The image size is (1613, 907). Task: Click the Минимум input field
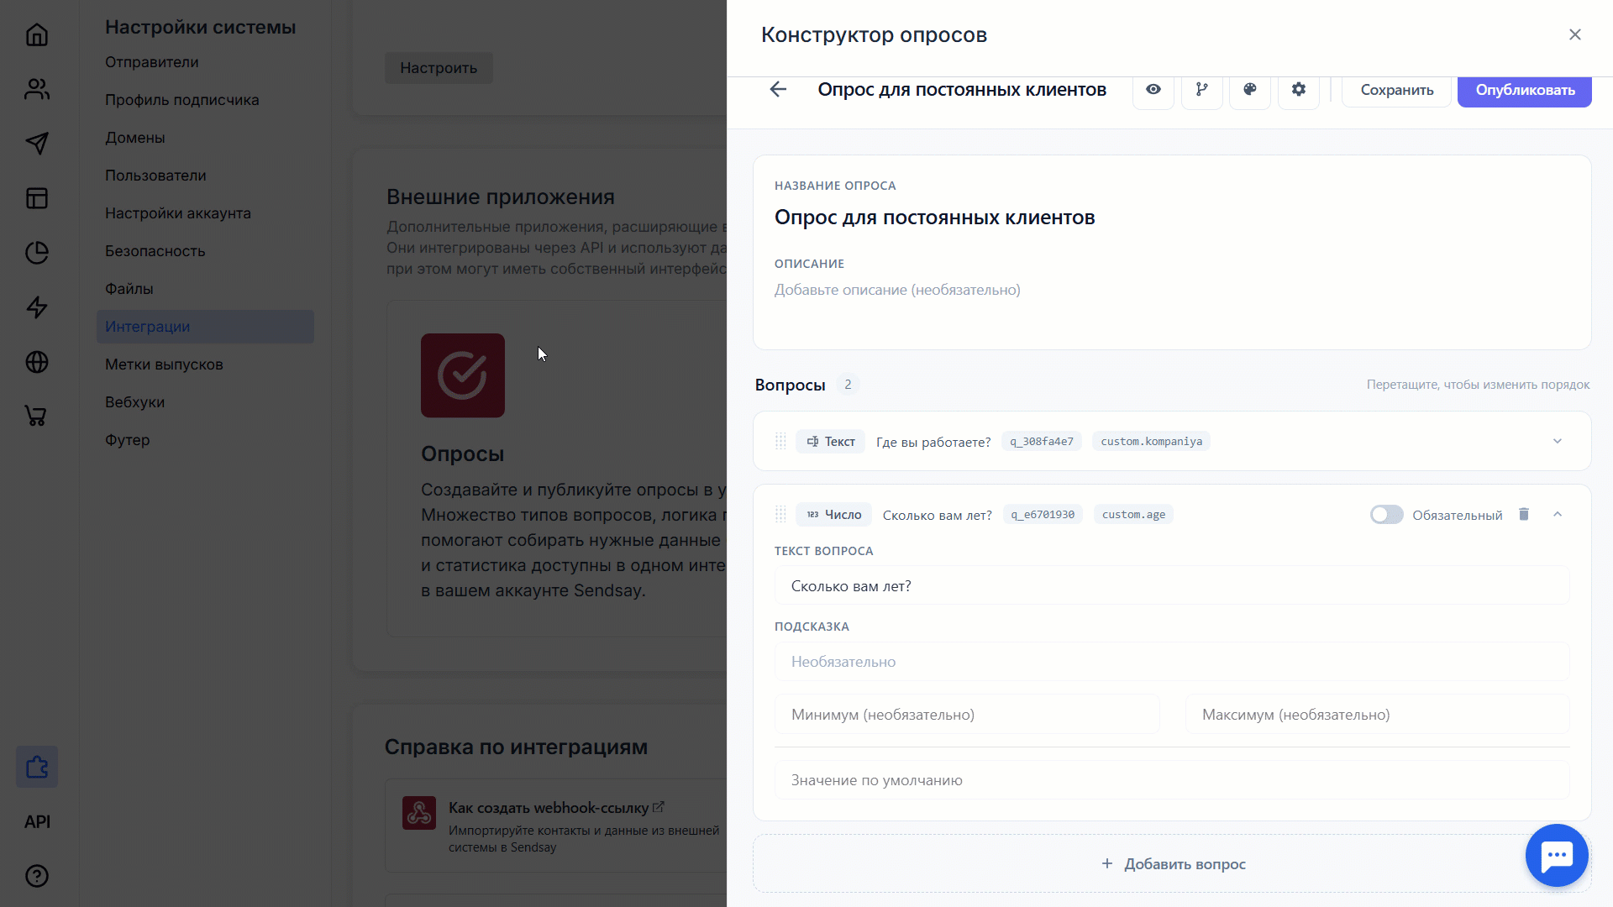click(967, 714)
